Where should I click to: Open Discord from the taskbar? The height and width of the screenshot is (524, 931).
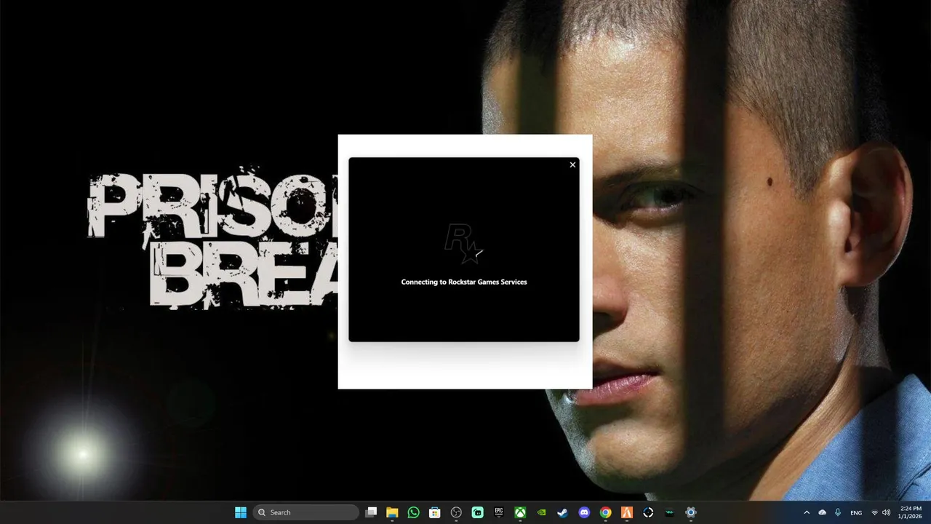point(584,512)
